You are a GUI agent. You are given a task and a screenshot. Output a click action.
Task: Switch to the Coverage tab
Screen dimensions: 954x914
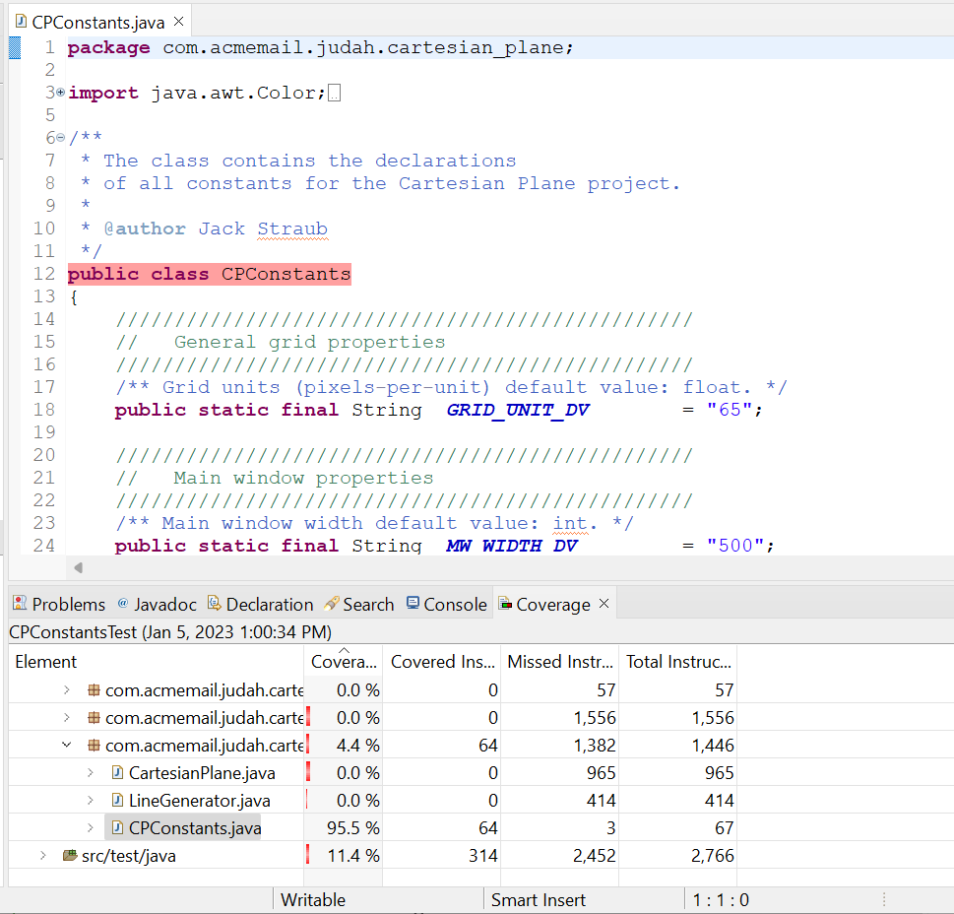(552, 604)
